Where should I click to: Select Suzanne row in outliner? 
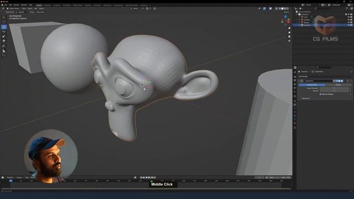coord(323,25)
